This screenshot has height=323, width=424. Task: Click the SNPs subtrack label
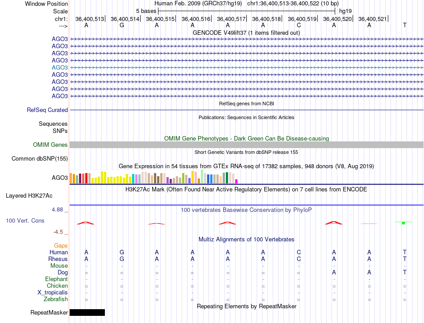point(60,131)
